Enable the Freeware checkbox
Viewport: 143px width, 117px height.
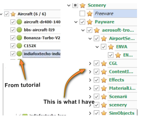click(82, 14)
